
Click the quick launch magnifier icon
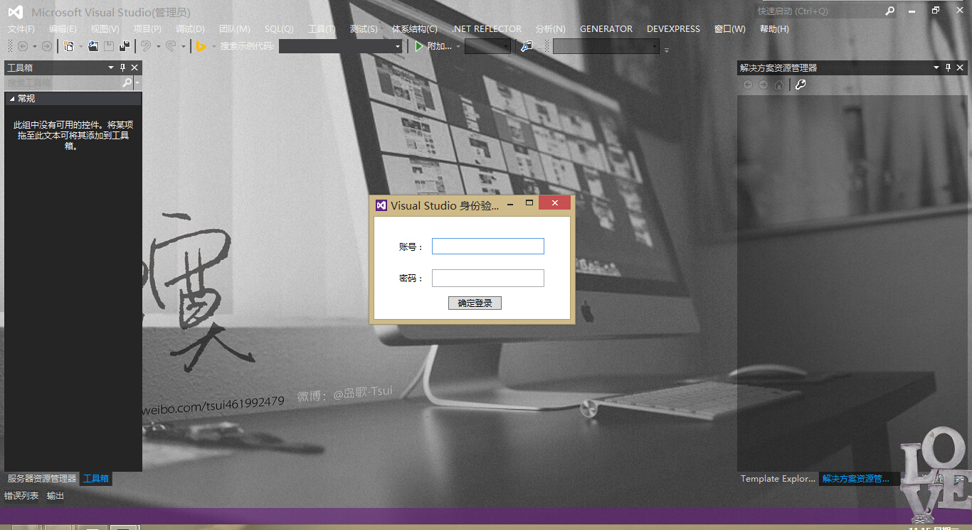point(890,11)
